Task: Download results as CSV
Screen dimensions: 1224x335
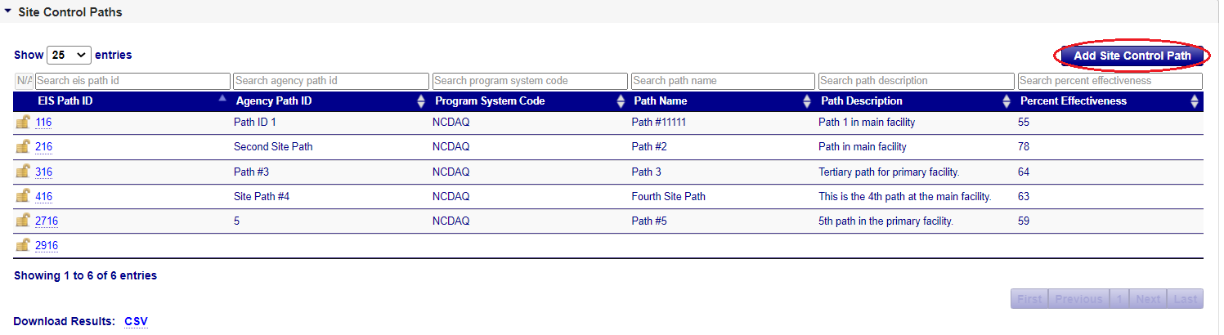Action: (x=136, y=321)
